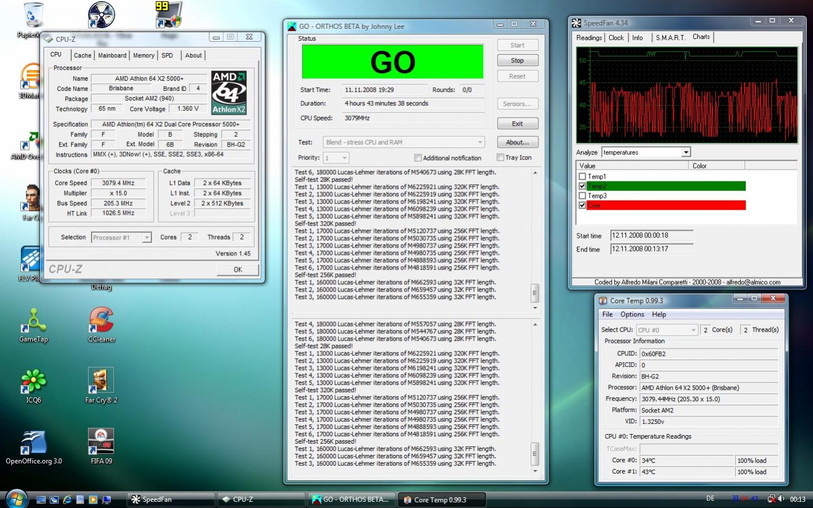
Task: Click the volume speaker tray icon
Action: (781, 498)
